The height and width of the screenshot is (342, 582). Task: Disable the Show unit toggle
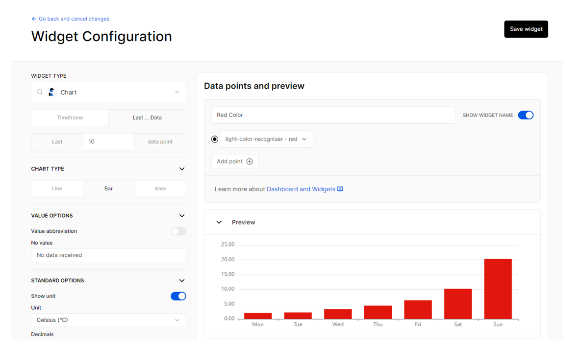pos(178,296)
